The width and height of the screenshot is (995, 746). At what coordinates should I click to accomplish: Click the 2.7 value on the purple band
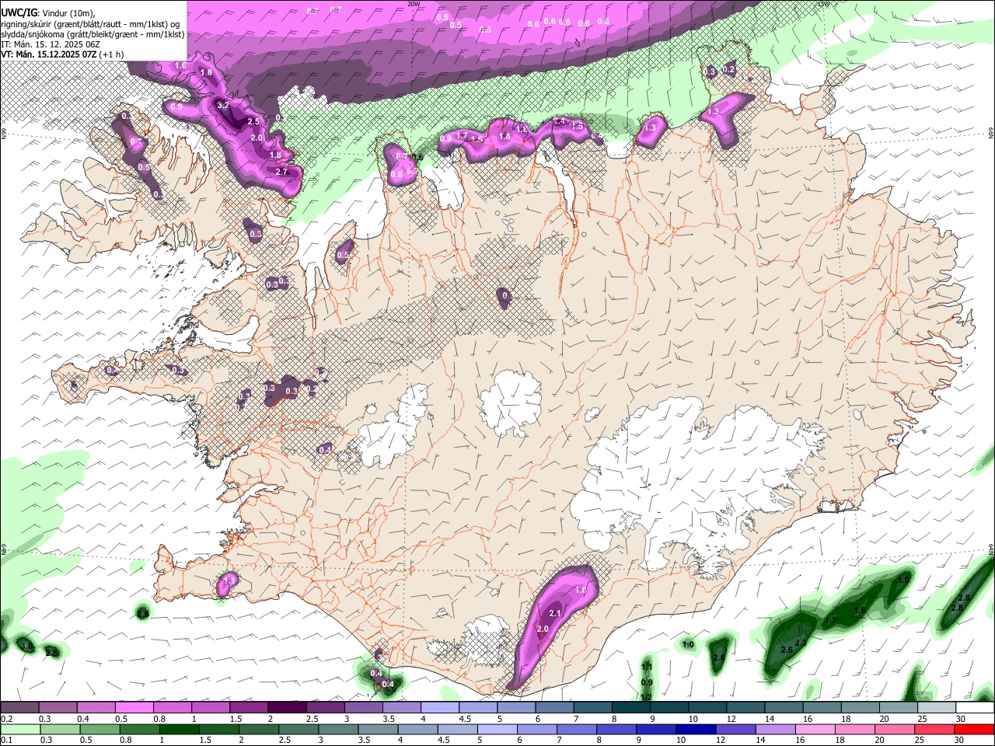pos(281,172)
